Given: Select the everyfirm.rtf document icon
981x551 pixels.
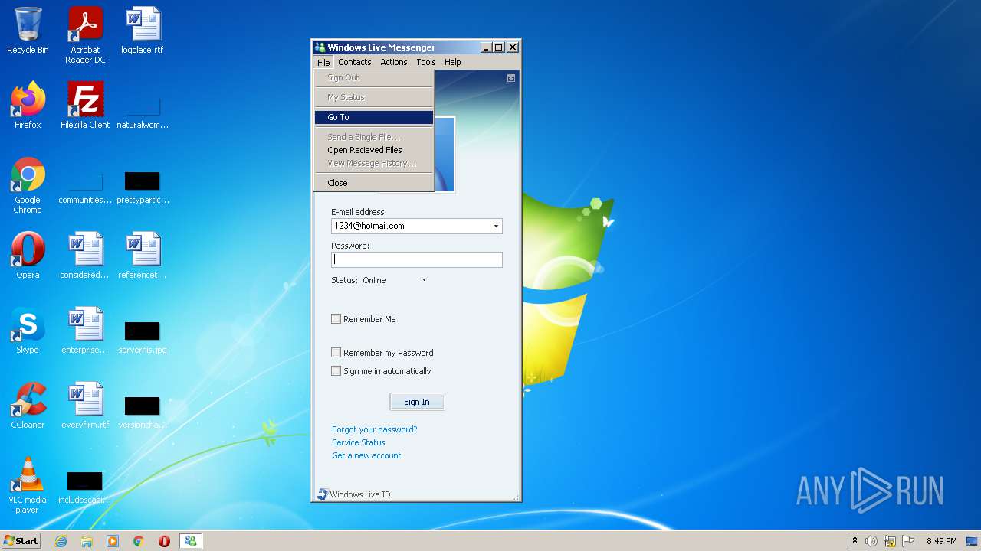Looking at the screenshot, I should (85, 406).
